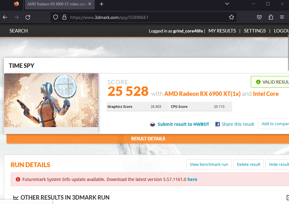The image size is (289, 204).
Task: Click the HWBOT robot icon
Action: (153, 124)
